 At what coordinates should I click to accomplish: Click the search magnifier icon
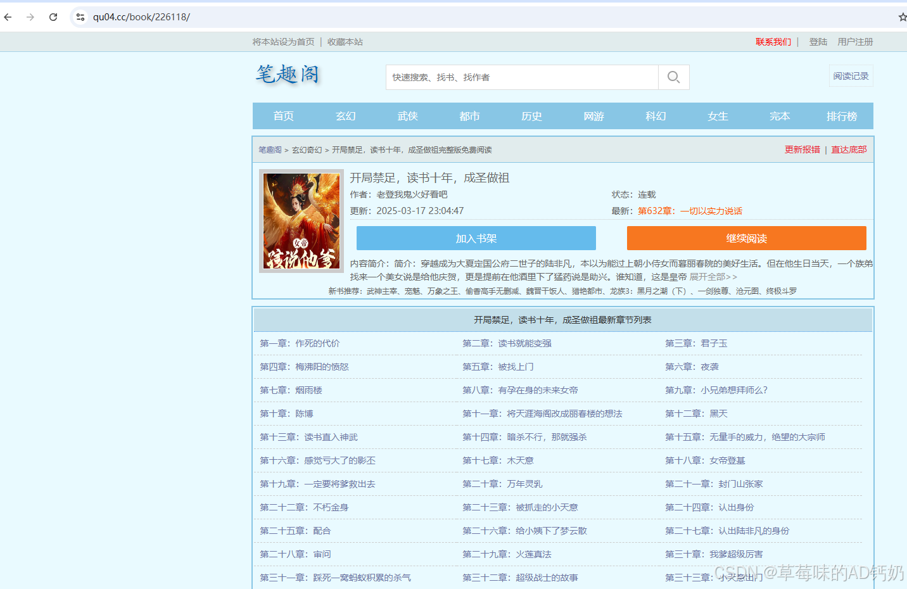tap(673, 77)
